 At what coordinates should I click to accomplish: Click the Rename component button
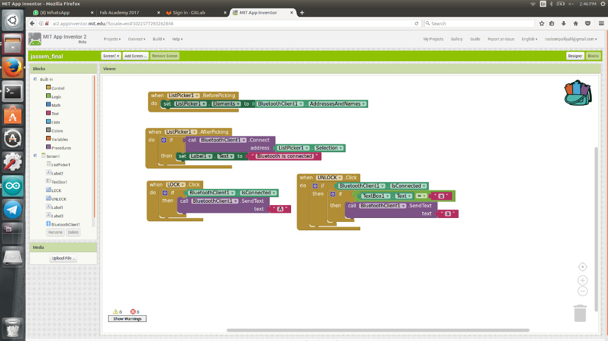pos(55,232)
